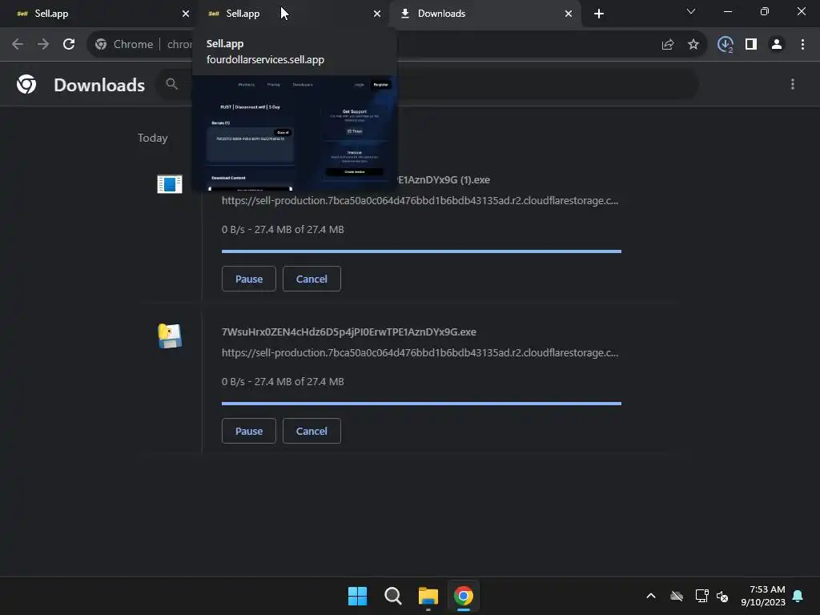Open the Windows Start menu
The height and width of the screenshot is (615, 820).
coord(358,596)
